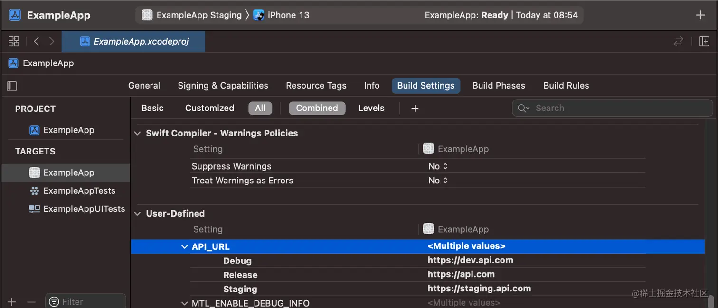Open the Signing & Capabilities tab
The image size is (718, 308).
pos(223,86)
